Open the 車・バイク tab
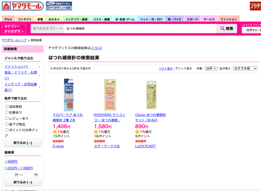Image resolution: width=261 pixels, height=191 pixels. click(174, 19)
